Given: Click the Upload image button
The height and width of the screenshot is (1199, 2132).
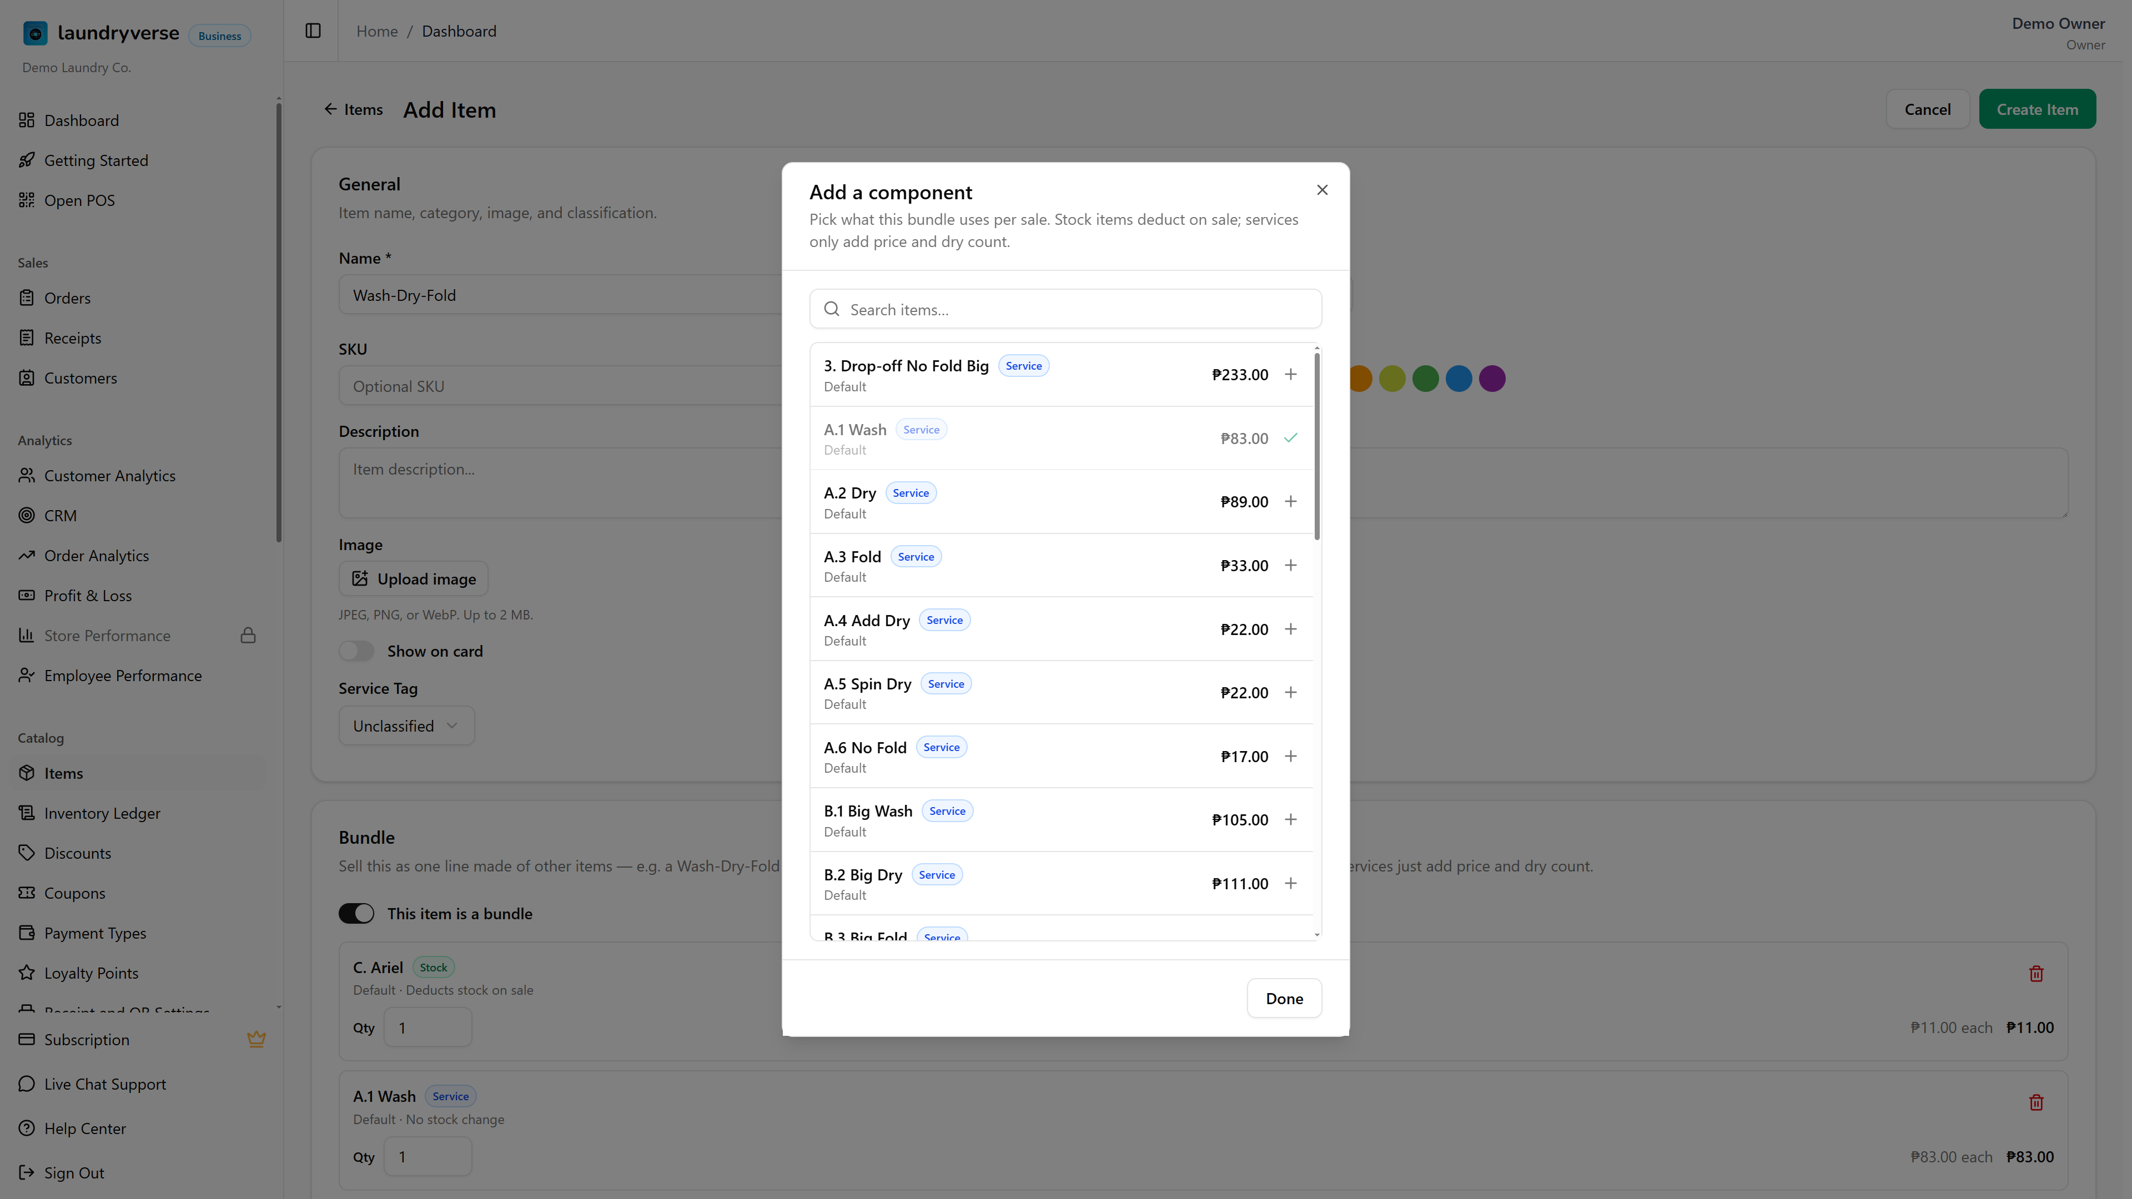Looking at the screenshot, I should pyautogui.click(x=413, y=579).
